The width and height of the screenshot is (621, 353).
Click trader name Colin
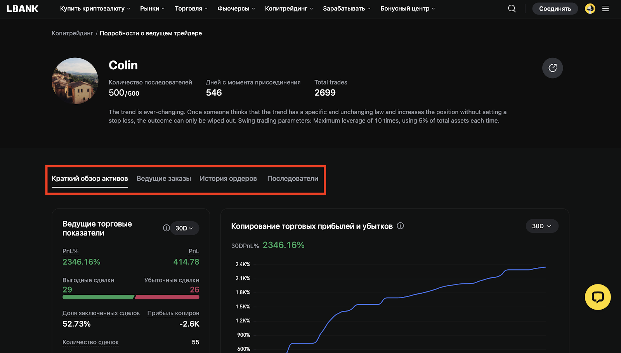[x=123, y=65]
